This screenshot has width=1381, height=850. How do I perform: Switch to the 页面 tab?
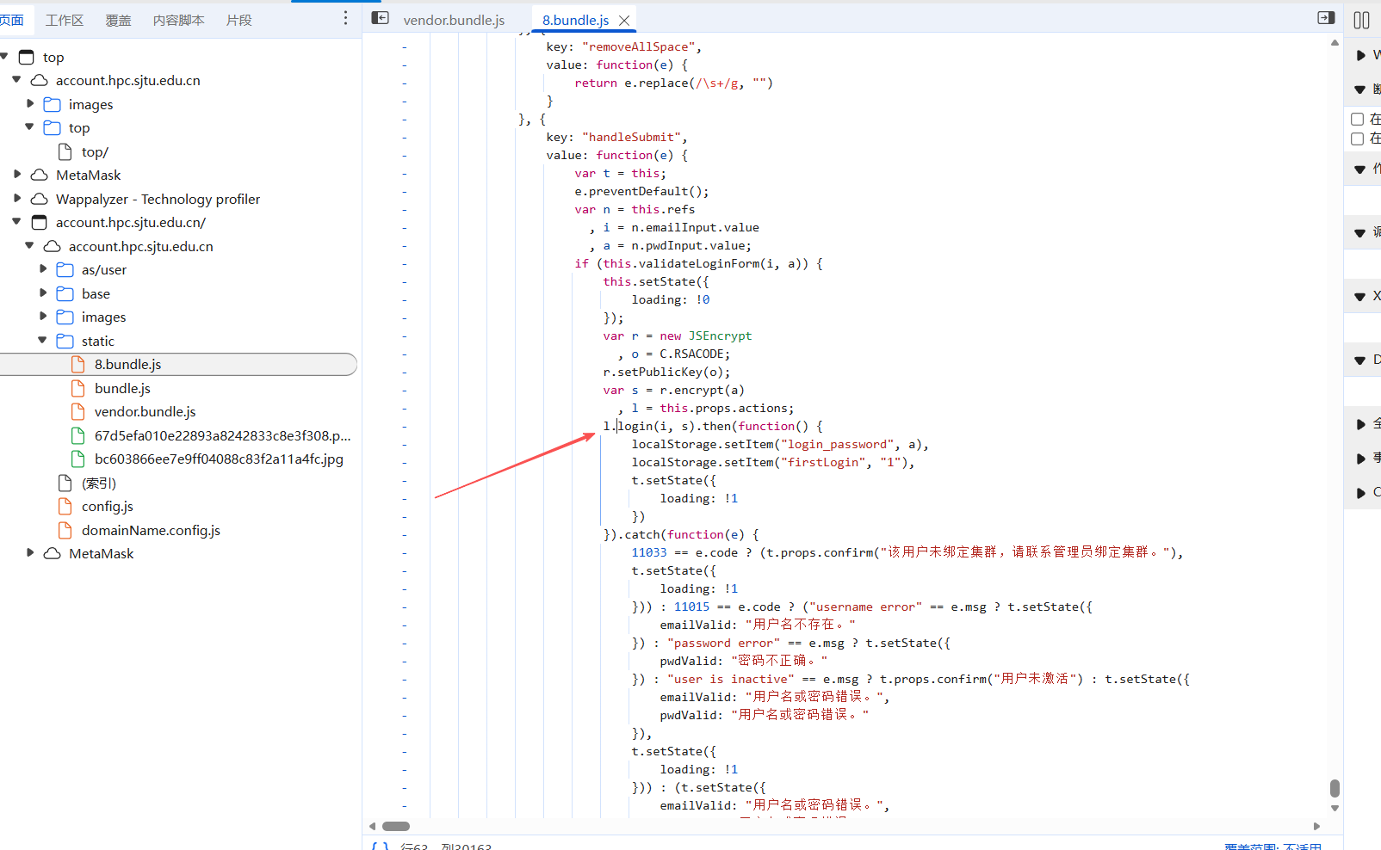(12, 20)
